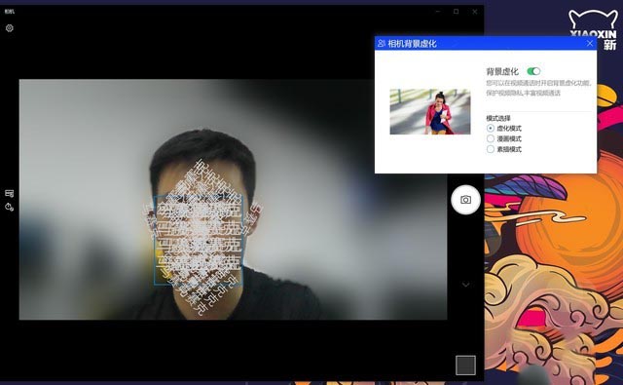Select the 虚化模式 radio option
This screenshot has height=385, width=623.
click(x=504, y=128)
